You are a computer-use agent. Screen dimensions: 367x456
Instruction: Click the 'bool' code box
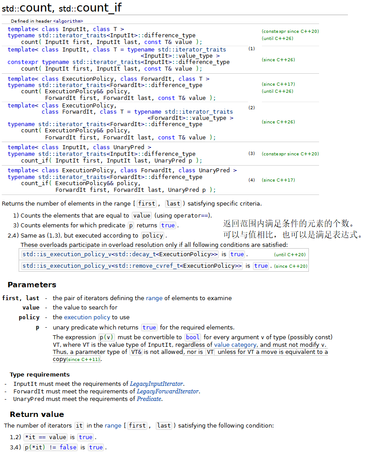coord(193,337)
